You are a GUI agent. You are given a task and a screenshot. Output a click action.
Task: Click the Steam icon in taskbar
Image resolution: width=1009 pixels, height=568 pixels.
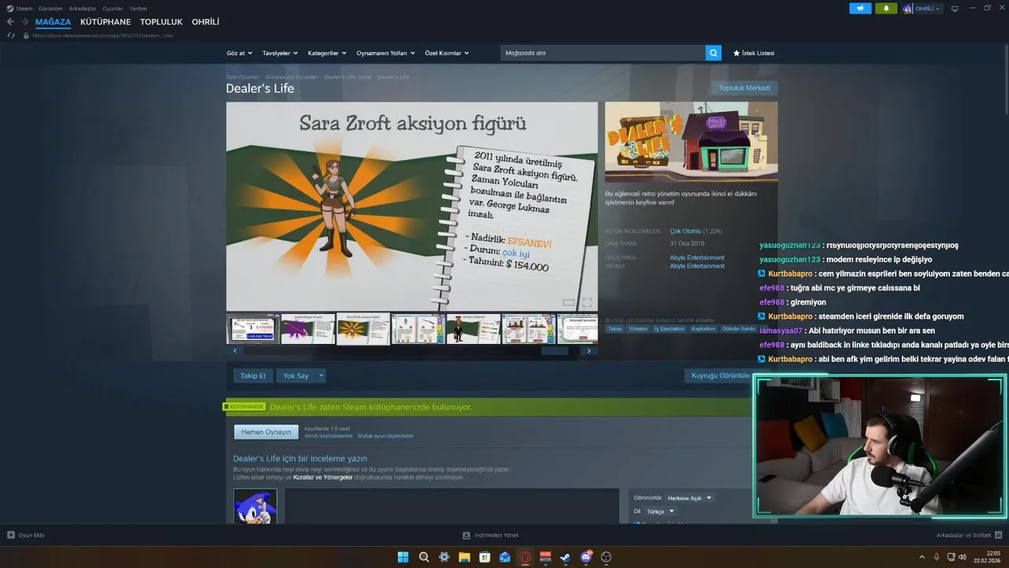(x=565, y=557)
